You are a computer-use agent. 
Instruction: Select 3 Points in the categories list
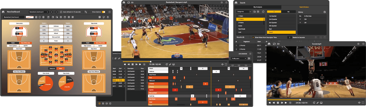tap(240, 22)
